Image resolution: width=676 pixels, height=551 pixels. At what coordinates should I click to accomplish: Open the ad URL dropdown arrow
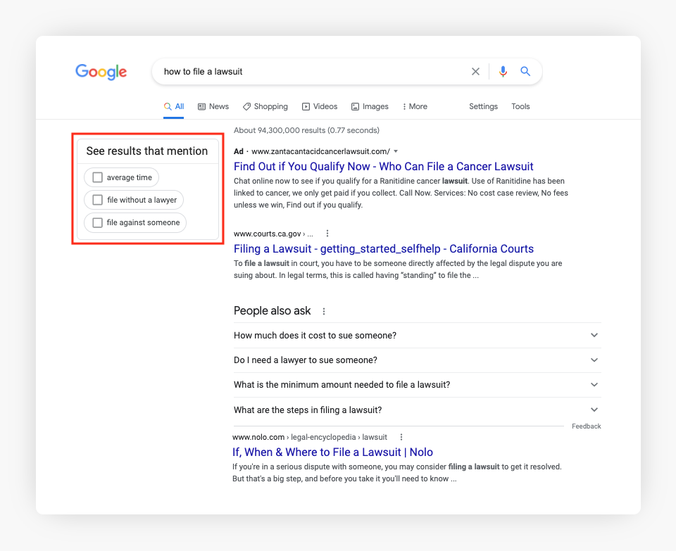point(396,151)
